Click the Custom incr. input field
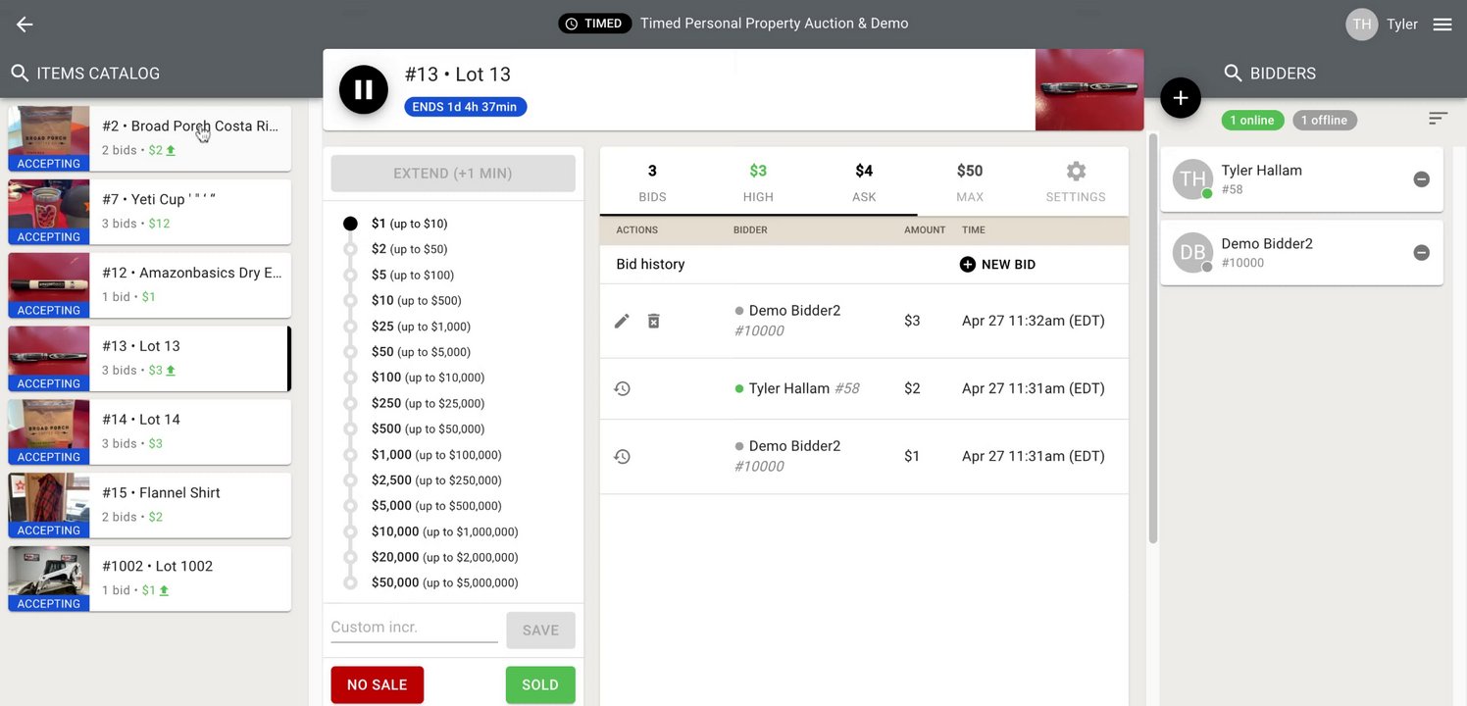Image resolution: width=1467 pixels, height=706 pixels. click(x=414, y=628)
